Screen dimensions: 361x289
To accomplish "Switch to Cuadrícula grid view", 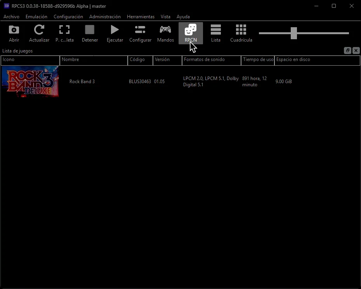I will (x=241, y=33).
